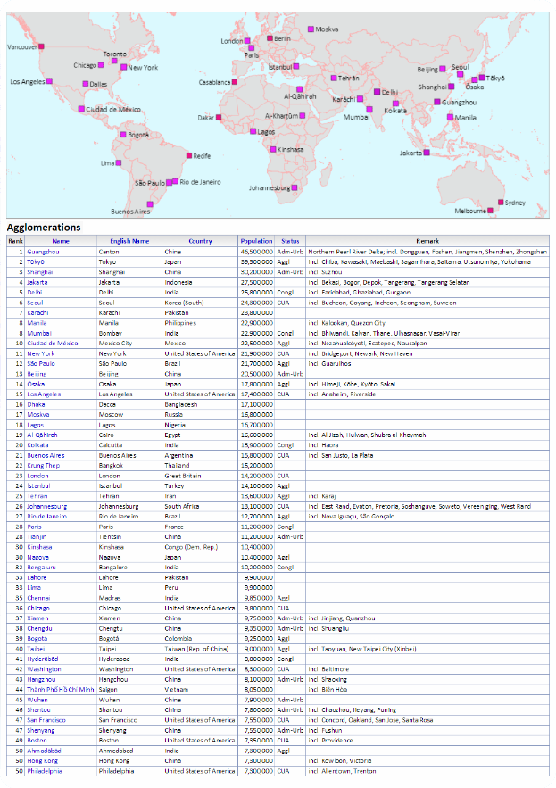Select the Tōkyō marker on the map

pyautogui.click(x=482, y=78)
